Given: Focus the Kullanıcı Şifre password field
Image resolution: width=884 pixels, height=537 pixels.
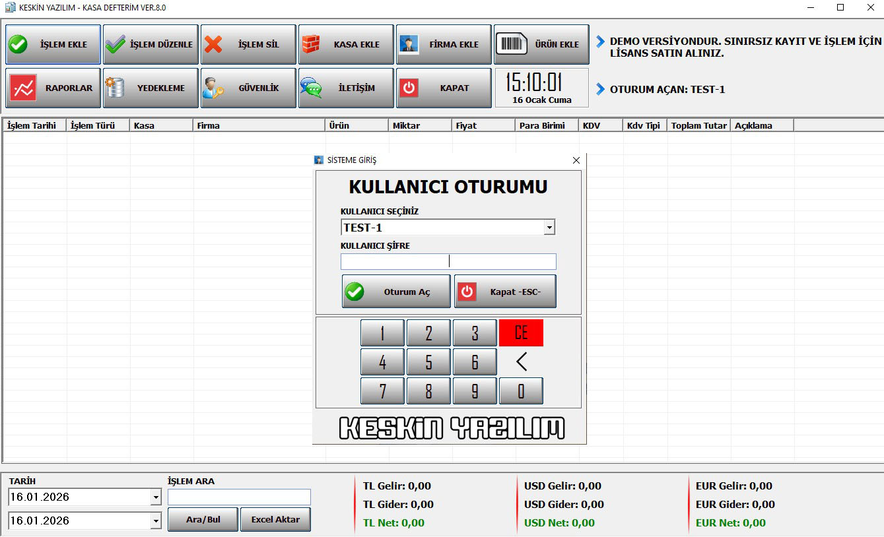Looking at the screenshot, I should [x=448, y=262].
